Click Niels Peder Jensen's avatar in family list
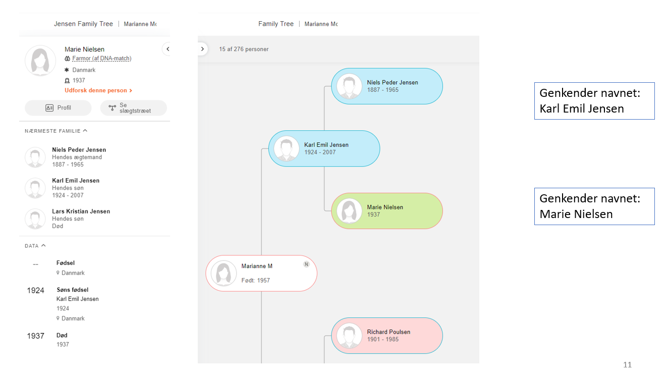 point(35,157)
